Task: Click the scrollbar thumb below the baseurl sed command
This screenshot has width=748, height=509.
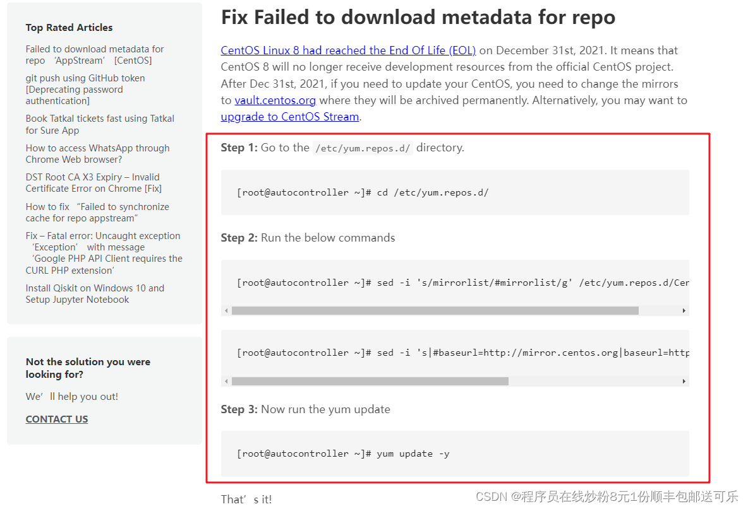Action: click(x=371, y=380)
